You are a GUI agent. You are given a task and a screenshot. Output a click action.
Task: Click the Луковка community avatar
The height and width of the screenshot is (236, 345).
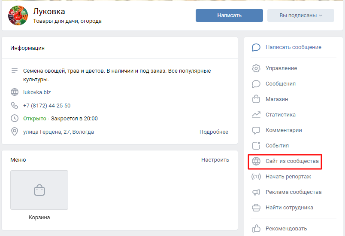pyautogui.click(x=17, y=15)
